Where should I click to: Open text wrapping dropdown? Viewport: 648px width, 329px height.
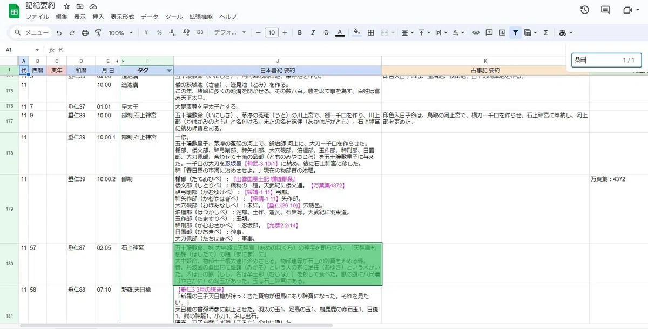[x=441, y=33]
